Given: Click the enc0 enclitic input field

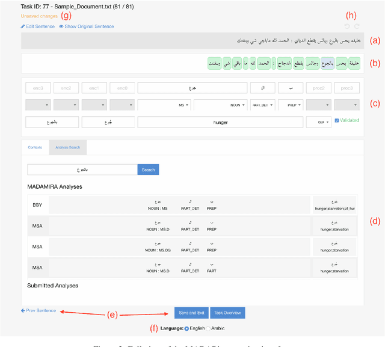Looking at the screenshot, I should (122, 88).
